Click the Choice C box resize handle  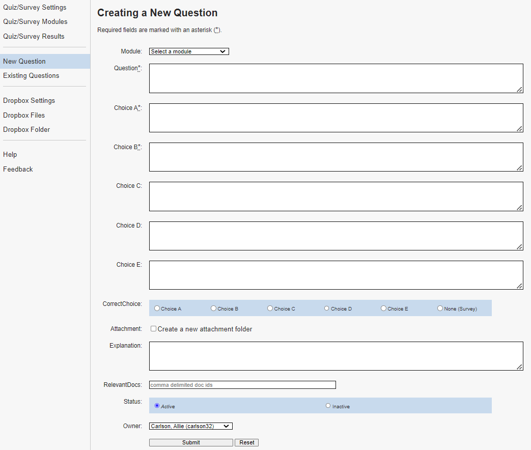click(519, 208)
